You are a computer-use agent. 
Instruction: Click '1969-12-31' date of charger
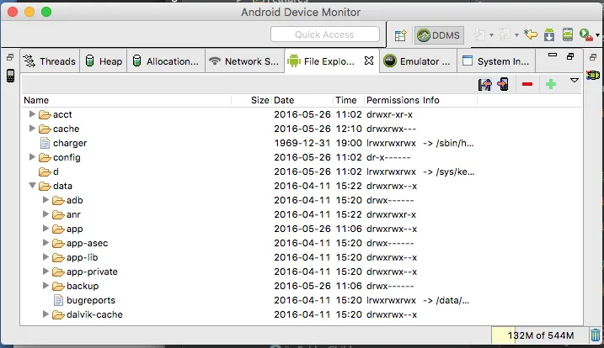click(302, 143)
